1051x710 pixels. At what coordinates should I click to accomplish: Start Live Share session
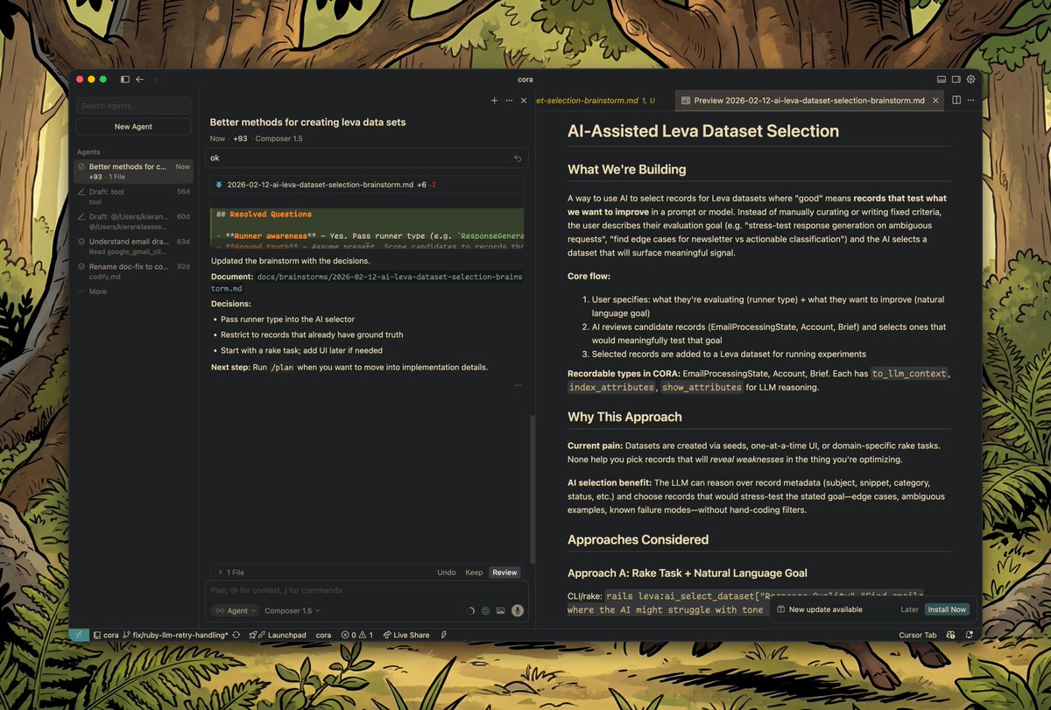(x=406, y=635)
